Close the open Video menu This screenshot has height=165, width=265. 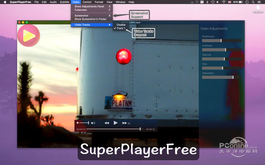click(x=76, y=2)
